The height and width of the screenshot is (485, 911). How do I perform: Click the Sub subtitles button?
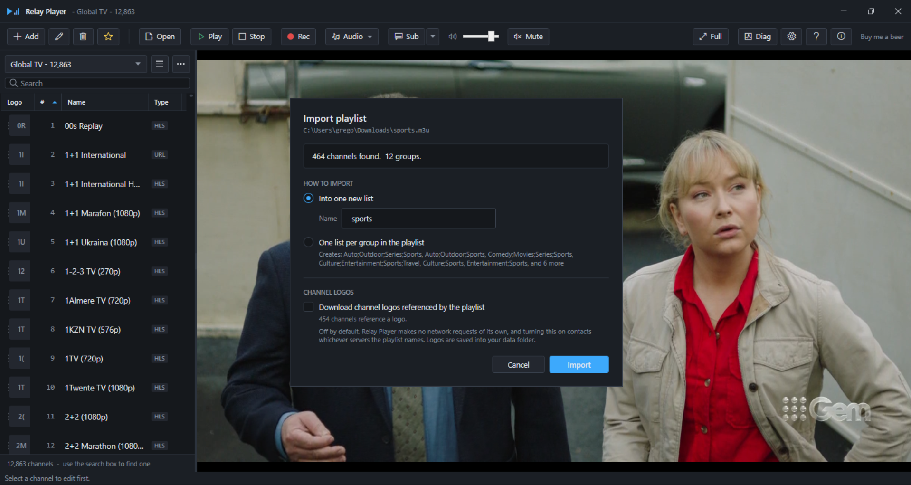[x=407, y=37]
